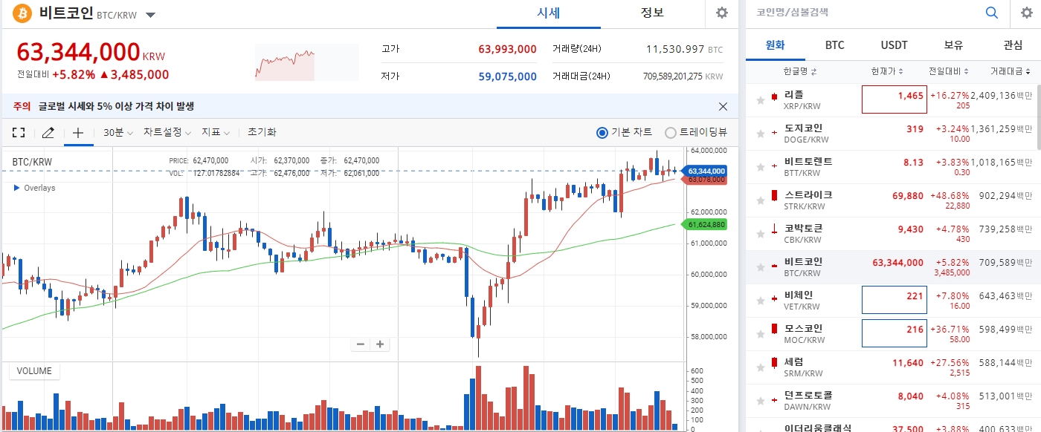Zoom in the chart with plus button
This screenshot has width=1041, height=432.
click(x=380, y=344)
